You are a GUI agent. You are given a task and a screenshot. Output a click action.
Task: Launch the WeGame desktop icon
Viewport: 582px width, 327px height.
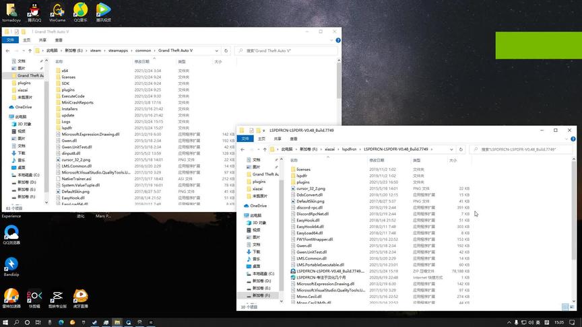pyautogui.click(x=57, y=10)
